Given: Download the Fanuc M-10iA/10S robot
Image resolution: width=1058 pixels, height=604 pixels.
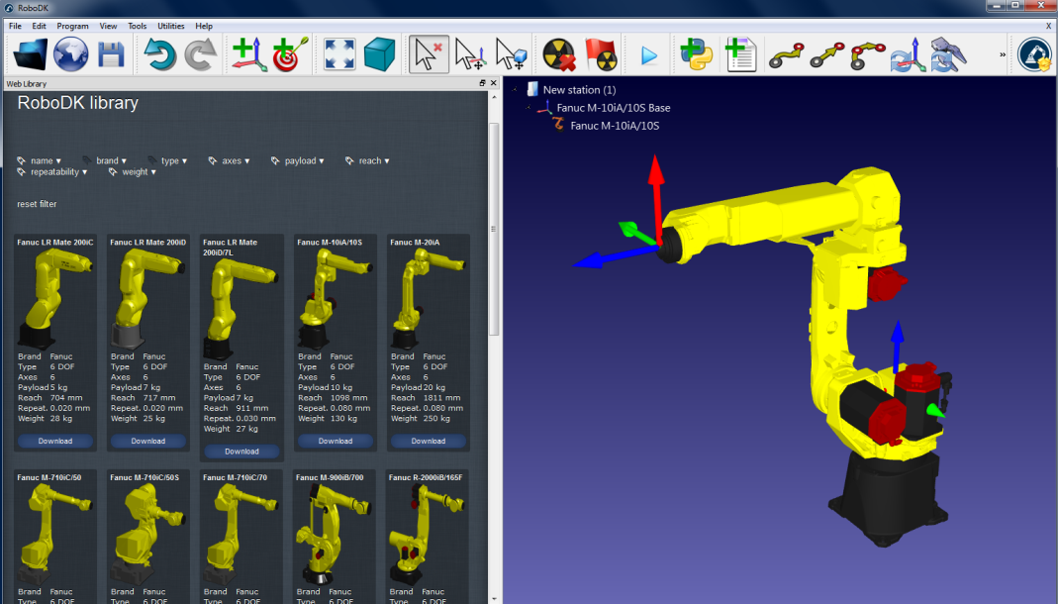Looking at the screenshot, I should (x=335, y=441).
